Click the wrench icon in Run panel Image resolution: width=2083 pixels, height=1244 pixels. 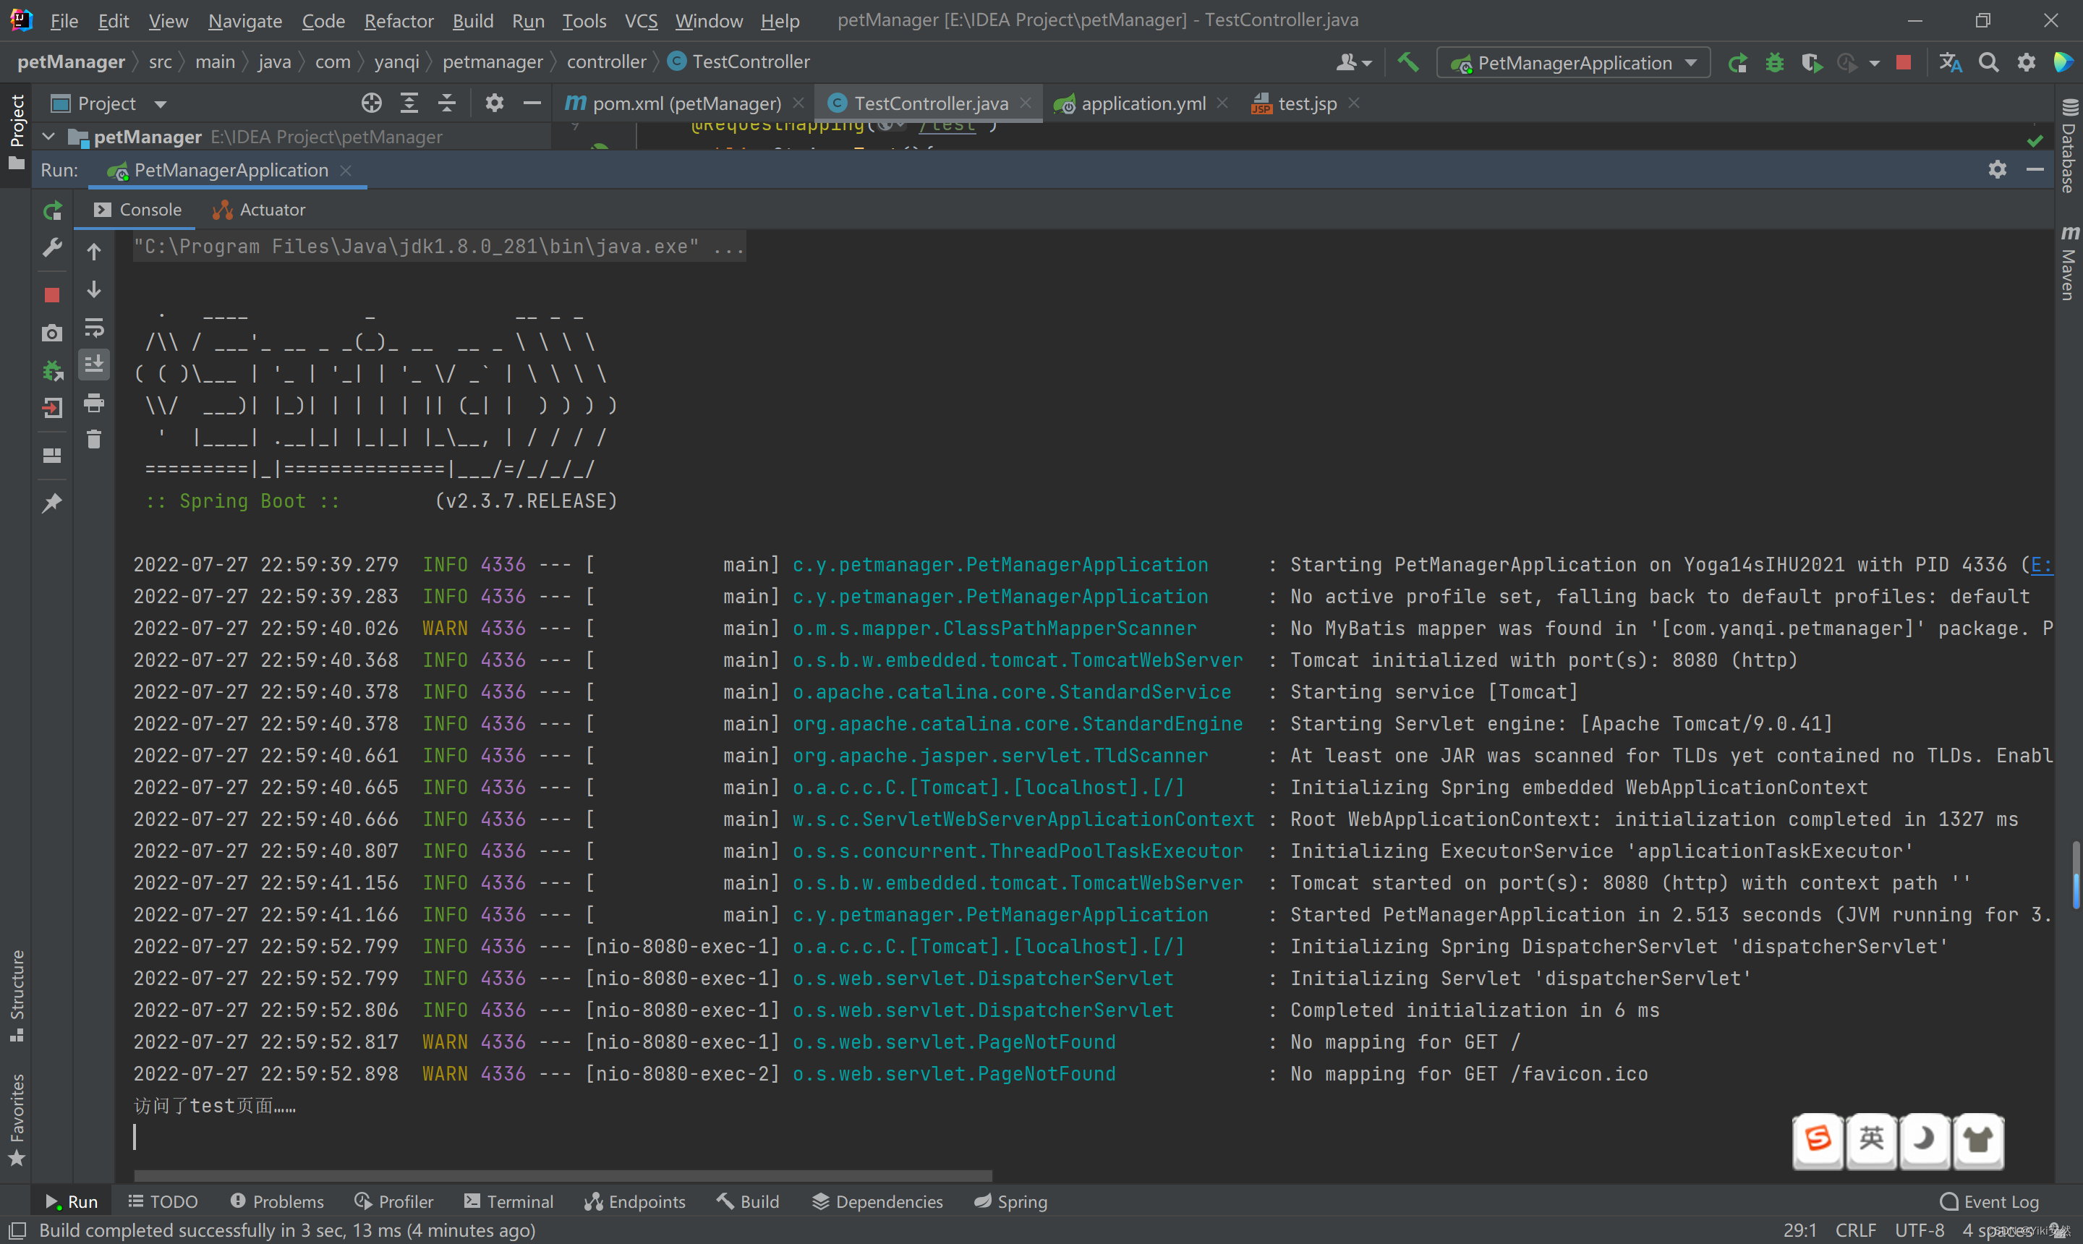[52, 248]
